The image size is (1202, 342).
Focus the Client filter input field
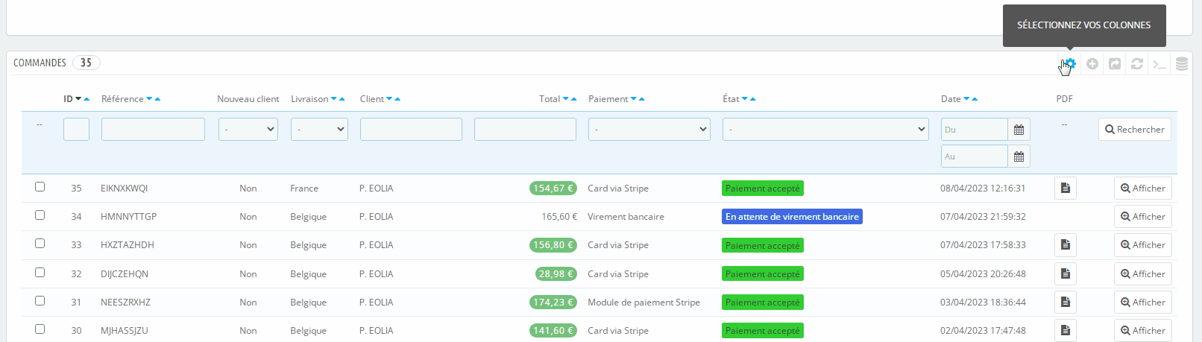[411, 130]
